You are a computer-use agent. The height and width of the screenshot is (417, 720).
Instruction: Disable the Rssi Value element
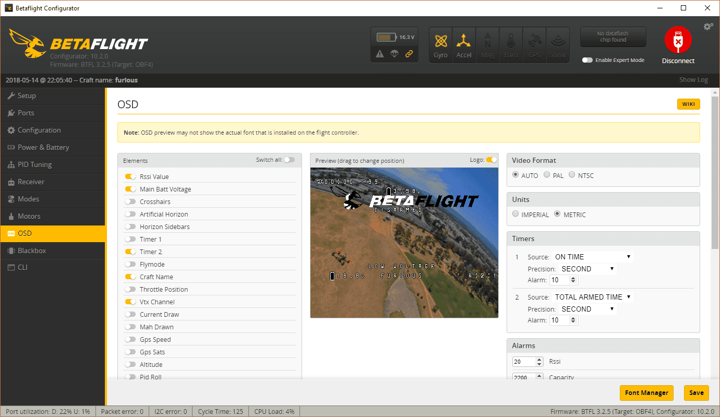click(x=130, y=176)
